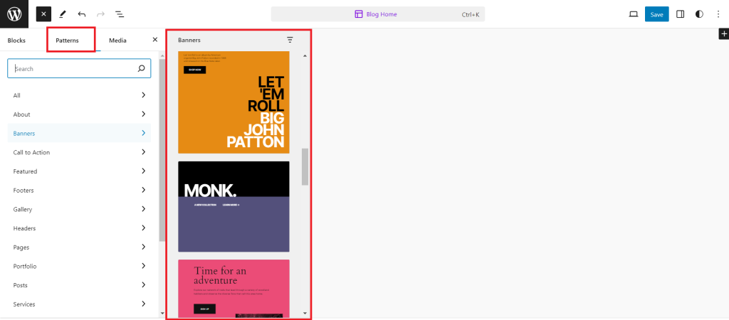Open the Blog Home command palette bar
The width and height of the screenshot is (729, 320).
click(377, 14)
